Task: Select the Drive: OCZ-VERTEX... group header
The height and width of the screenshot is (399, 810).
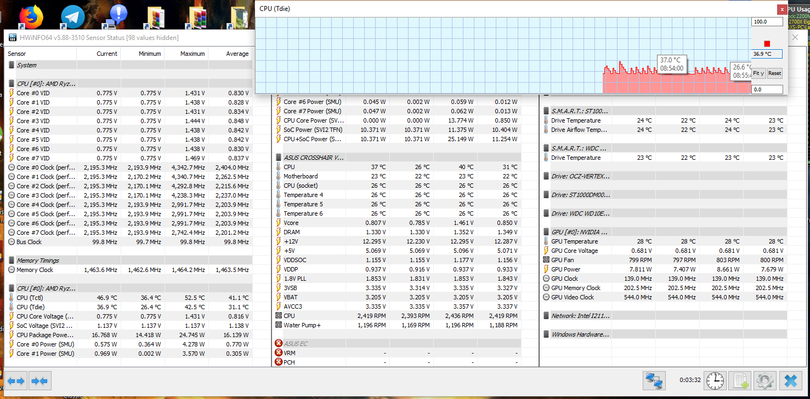Action: click(664, 176)
